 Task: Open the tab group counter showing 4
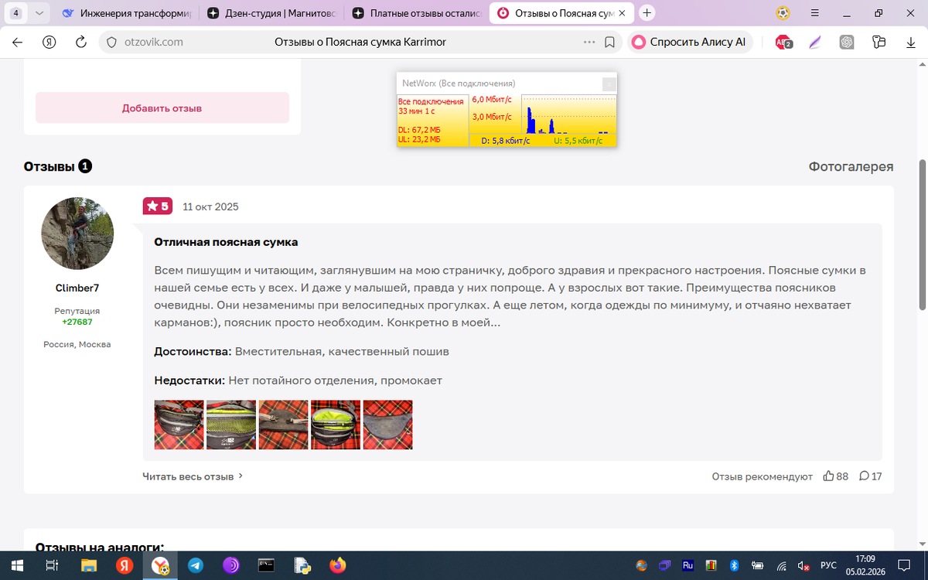point(15,13)
